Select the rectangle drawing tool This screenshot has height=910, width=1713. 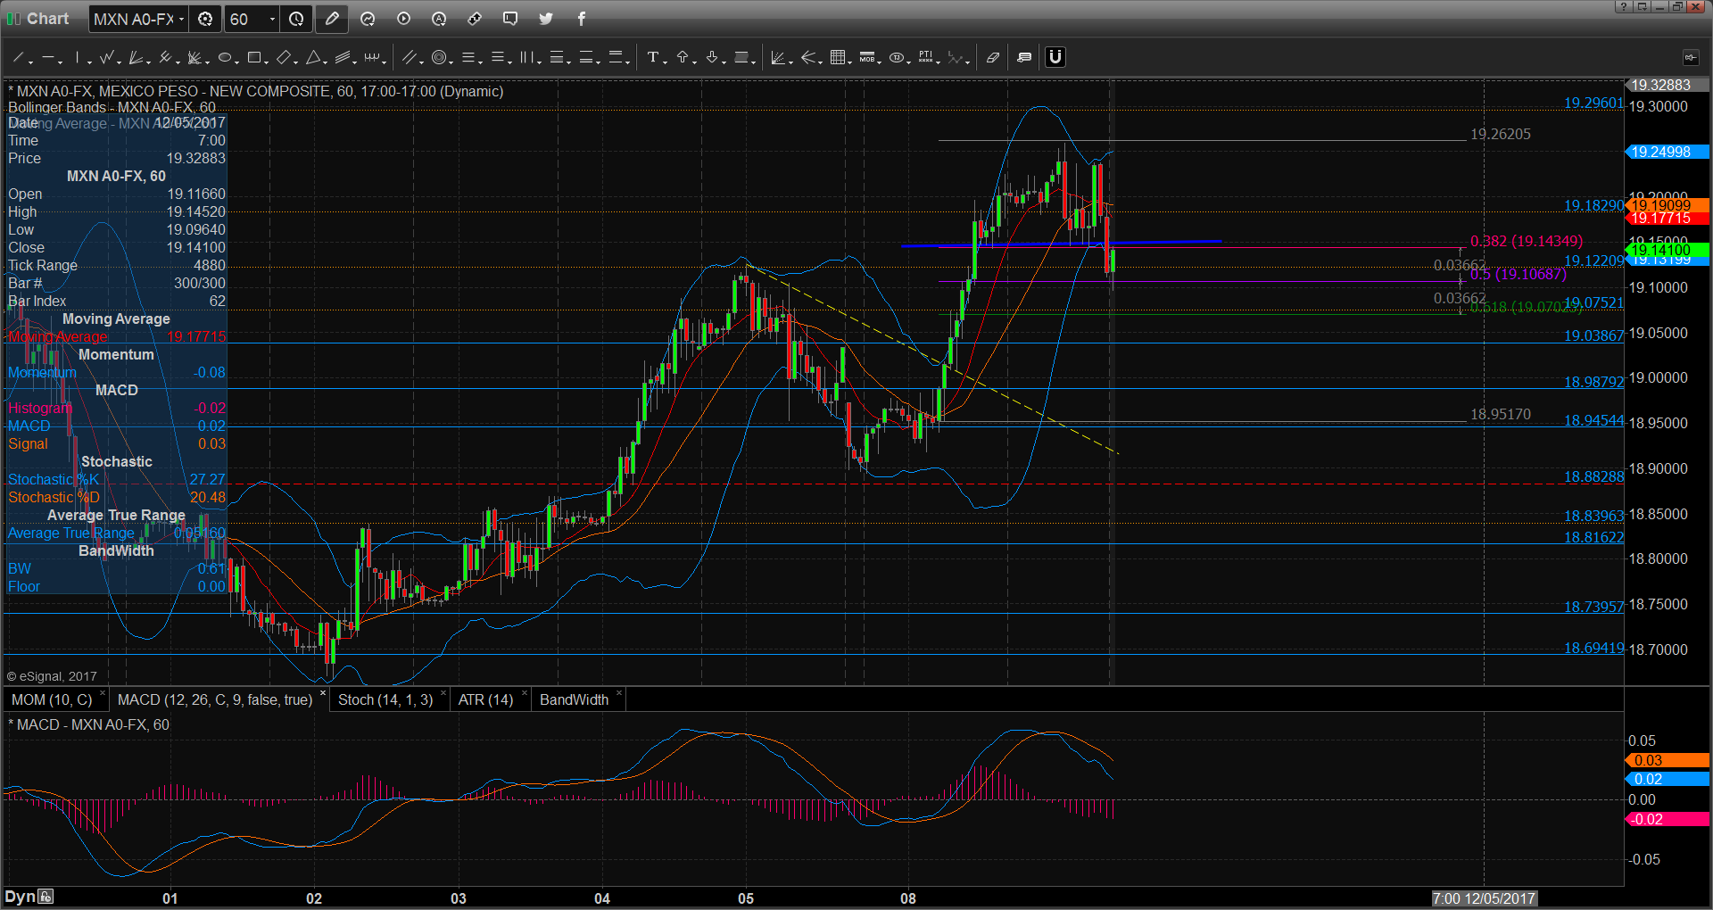tap(253, 58)
